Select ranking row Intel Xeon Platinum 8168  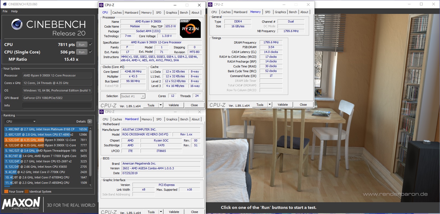pos(46,129)
